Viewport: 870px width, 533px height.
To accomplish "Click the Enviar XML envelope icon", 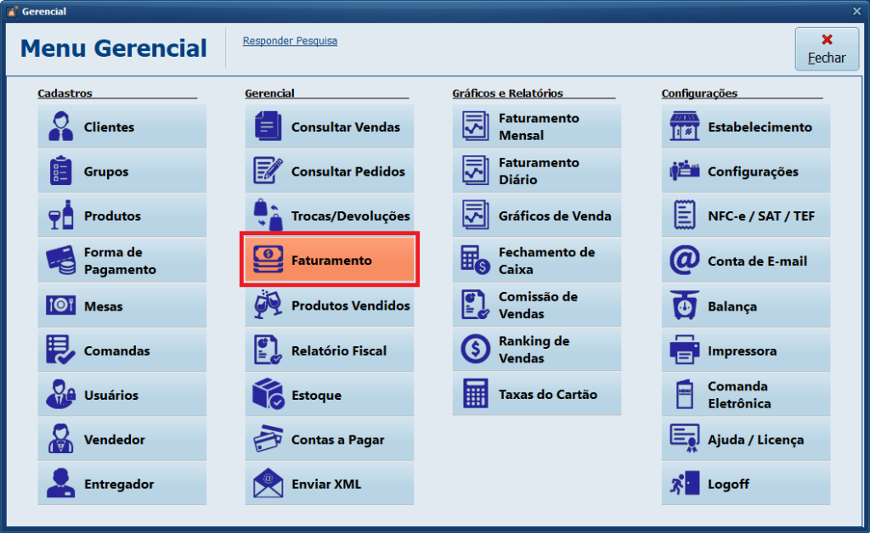I will tap(268, 484).
